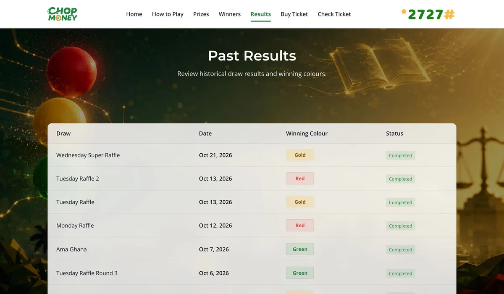Click Tuesday Raffle 2's Completed status
Screen dimensions: 504x294
click(400, 179)
